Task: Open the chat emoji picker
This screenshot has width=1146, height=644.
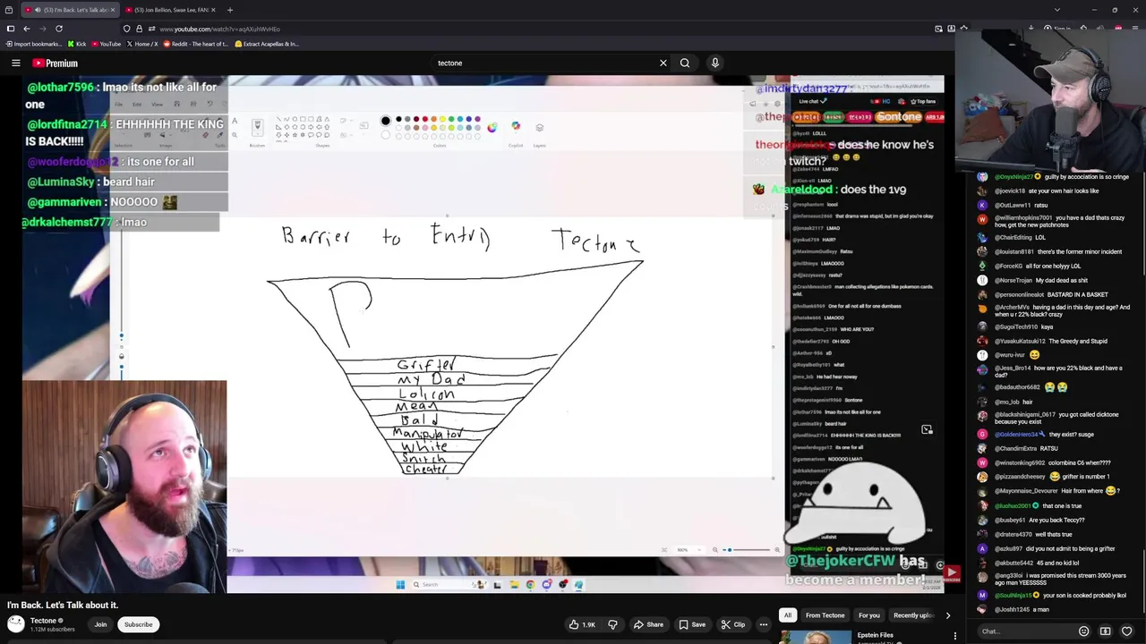Action: coord(1083,631)
